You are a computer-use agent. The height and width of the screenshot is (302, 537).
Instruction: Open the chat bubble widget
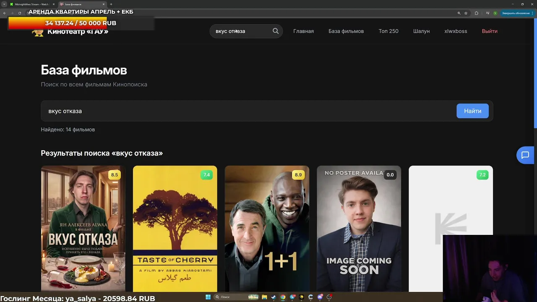point(525,155)
